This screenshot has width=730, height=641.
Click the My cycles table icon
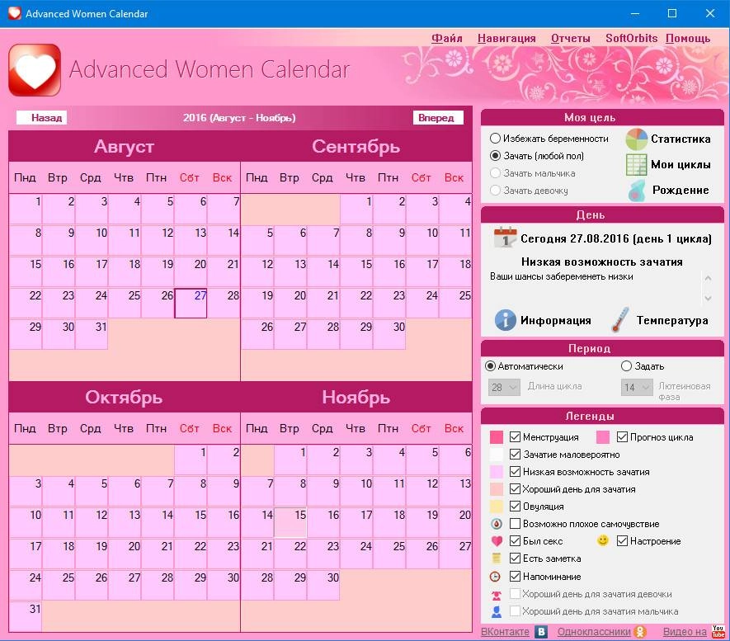637,164
